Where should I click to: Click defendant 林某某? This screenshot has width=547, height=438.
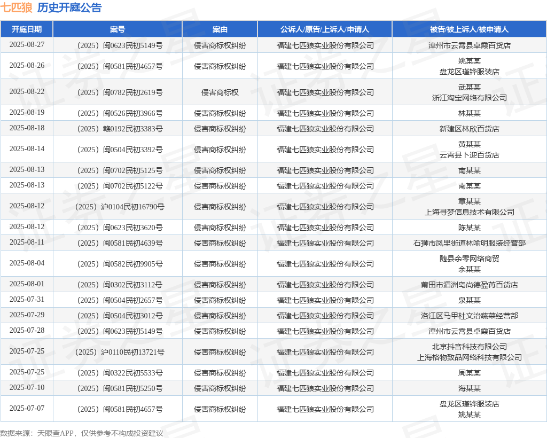(469, 113)
